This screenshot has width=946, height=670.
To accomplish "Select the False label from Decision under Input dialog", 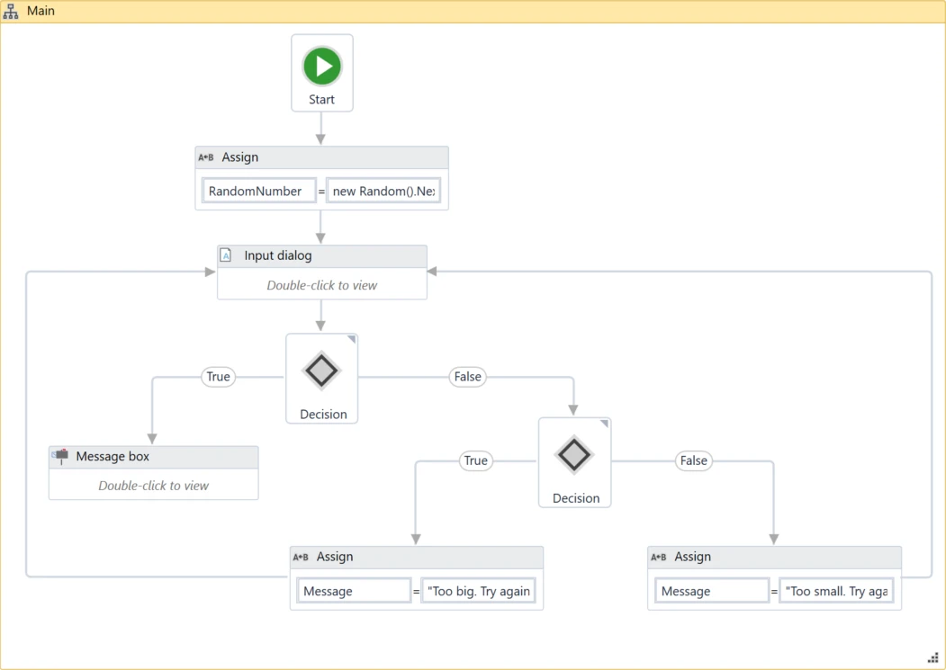I will click(x=467, y=377).
